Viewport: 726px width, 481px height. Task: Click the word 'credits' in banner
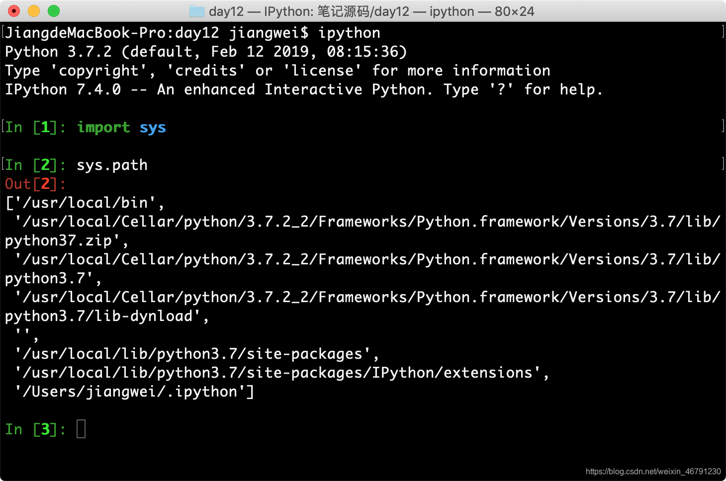point(206,71)
